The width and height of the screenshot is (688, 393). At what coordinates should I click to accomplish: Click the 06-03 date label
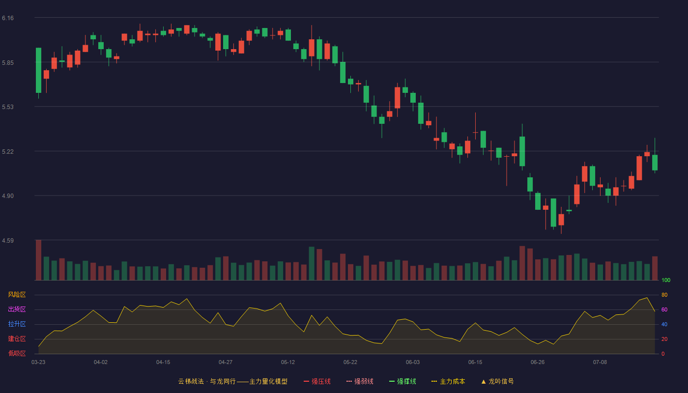pos(413,362)
